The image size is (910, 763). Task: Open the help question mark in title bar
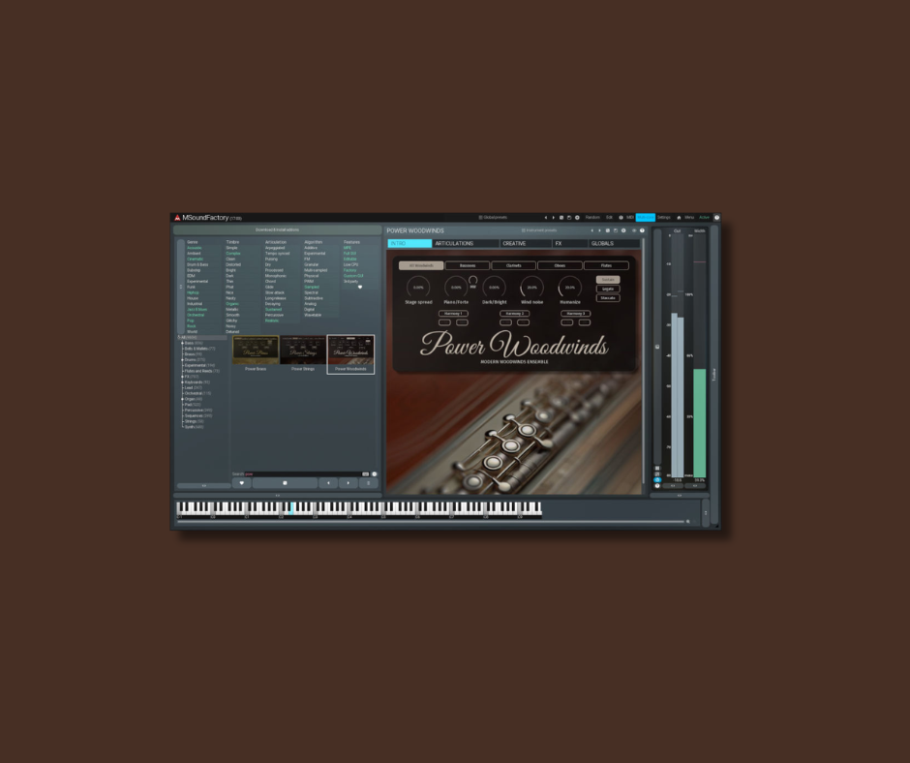[x=716, y=218]
